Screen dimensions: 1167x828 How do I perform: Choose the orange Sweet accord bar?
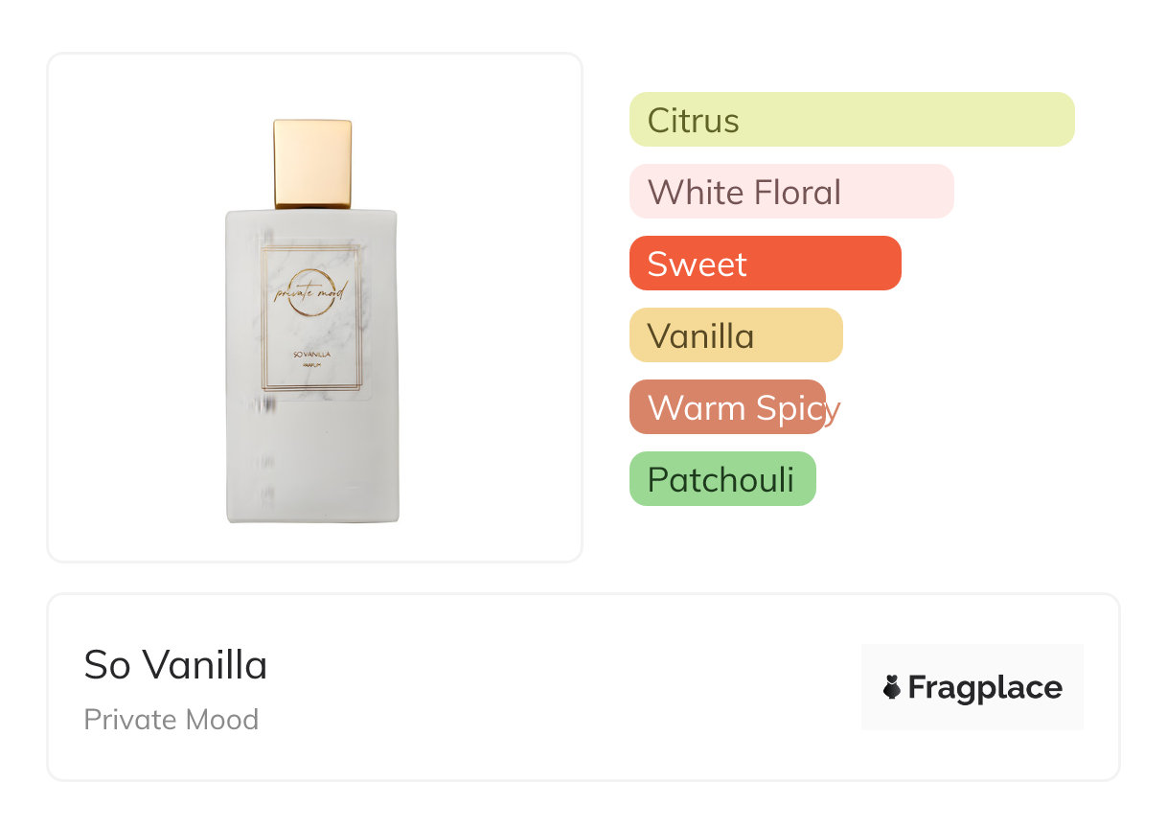pos(765,264)
